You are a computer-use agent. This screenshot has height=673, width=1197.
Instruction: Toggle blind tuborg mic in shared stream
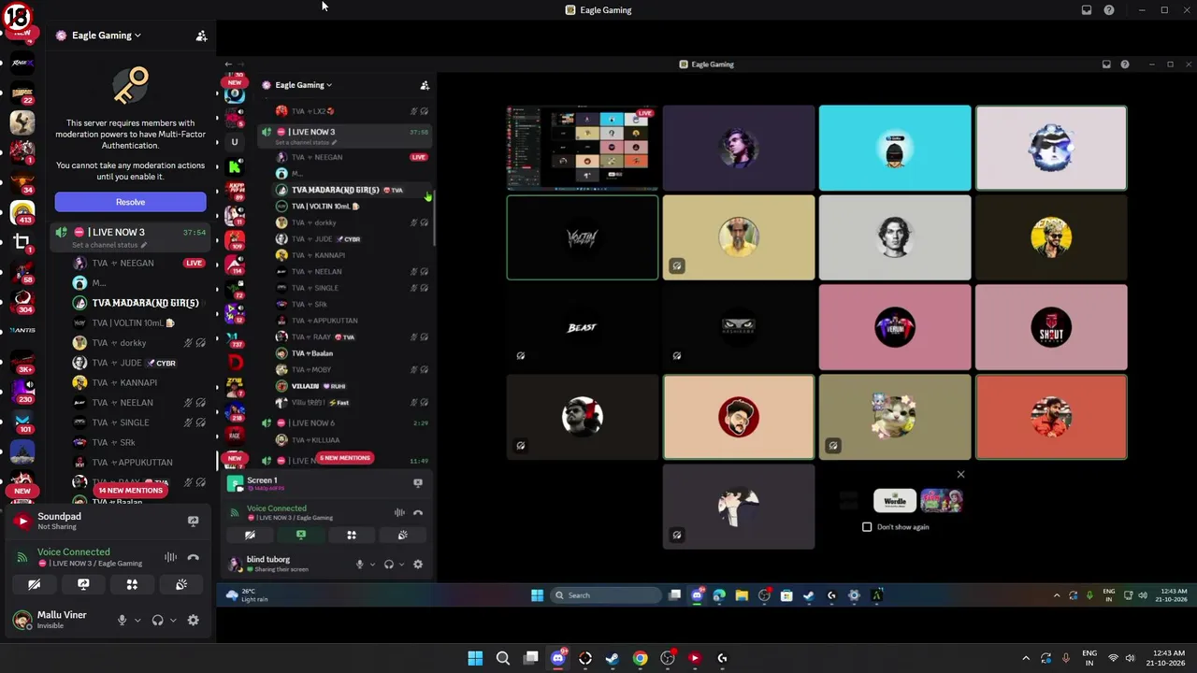(359, 564)
